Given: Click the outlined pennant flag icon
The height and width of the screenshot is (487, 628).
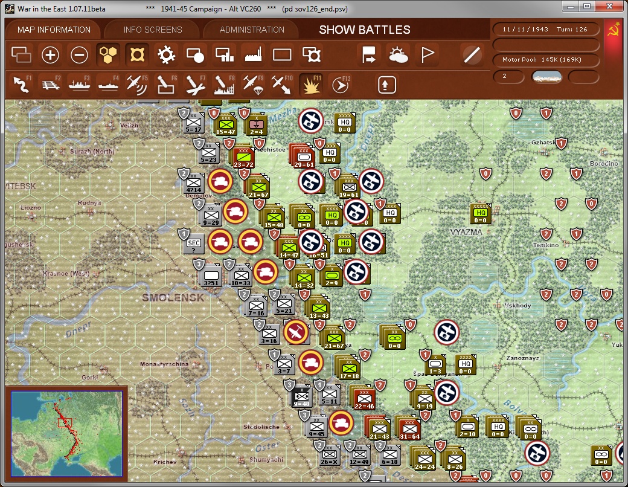Looking at the screenshot, I should pos(427,55).
